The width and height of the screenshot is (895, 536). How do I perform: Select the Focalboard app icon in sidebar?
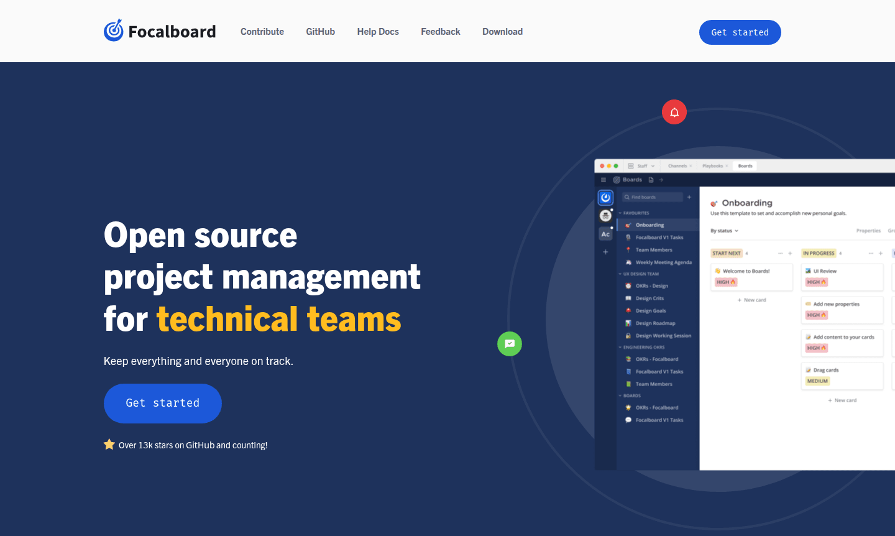point(605,197)
